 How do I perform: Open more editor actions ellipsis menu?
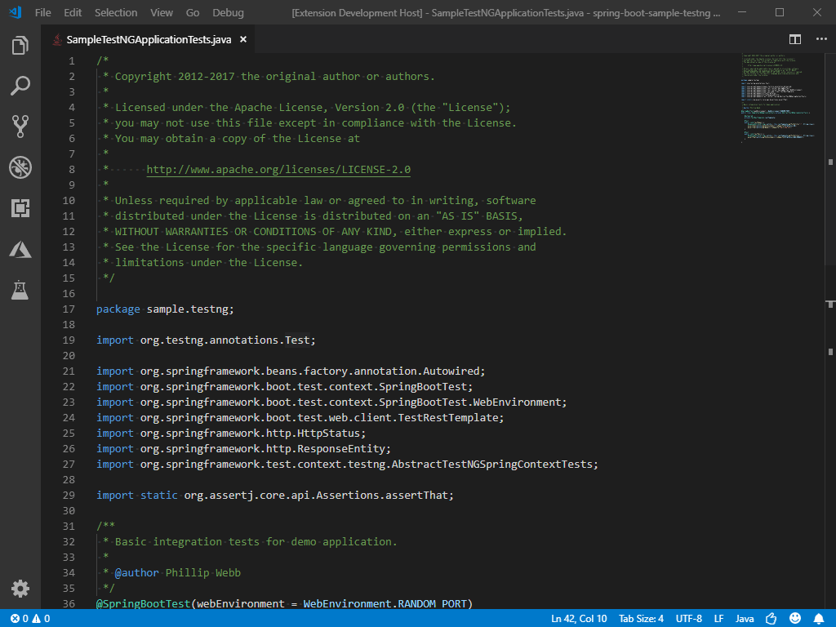820,39
